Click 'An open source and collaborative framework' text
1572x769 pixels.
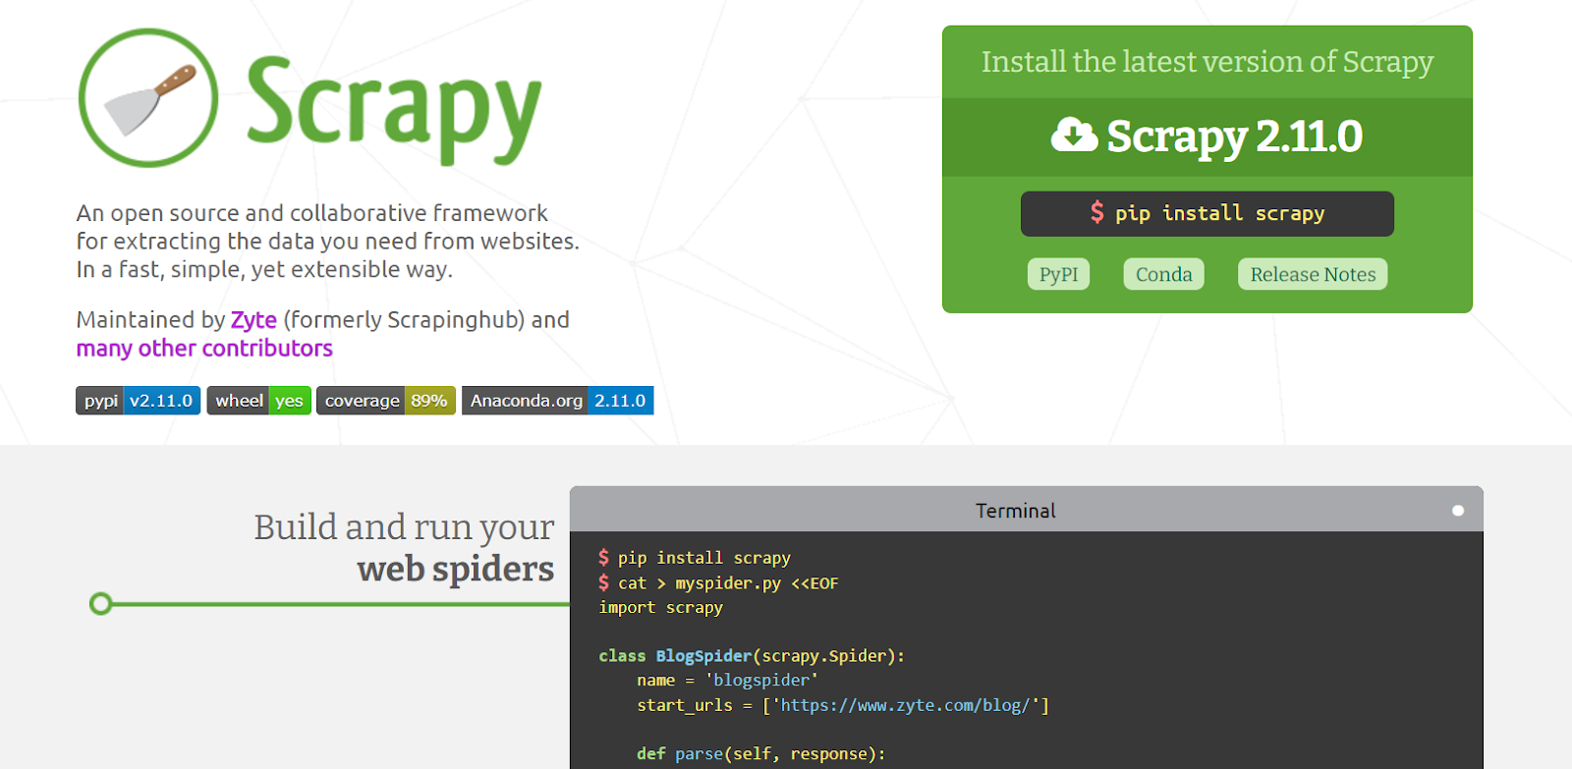tap(312, 213)
